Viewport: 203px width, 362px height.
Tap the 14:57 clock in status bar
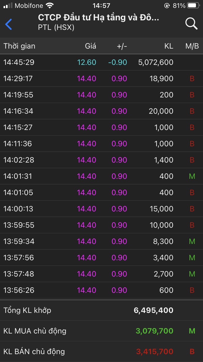pyautogui.click(x=101, y=6)
